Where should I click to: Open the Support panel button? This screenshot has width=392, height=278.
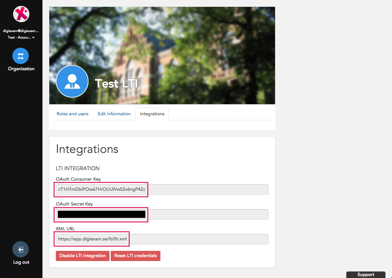click(366, 275)
